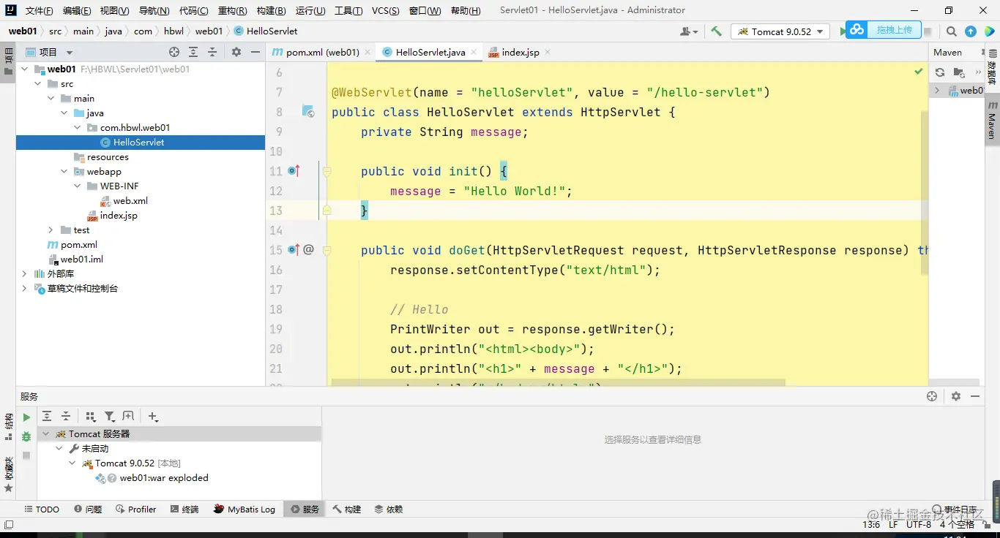Screen dimensions: 1000x538
Task: Add a service with plus icon
Action: coord(153,416)
